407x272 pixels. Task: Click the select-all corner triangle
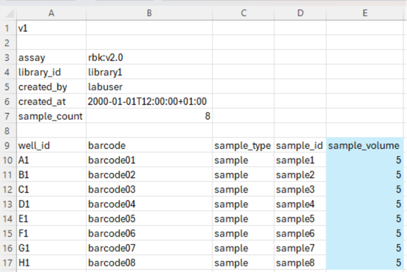[10, 13]
